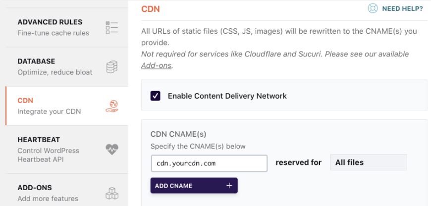Follow the Add-ons link in description

point(156,65)
